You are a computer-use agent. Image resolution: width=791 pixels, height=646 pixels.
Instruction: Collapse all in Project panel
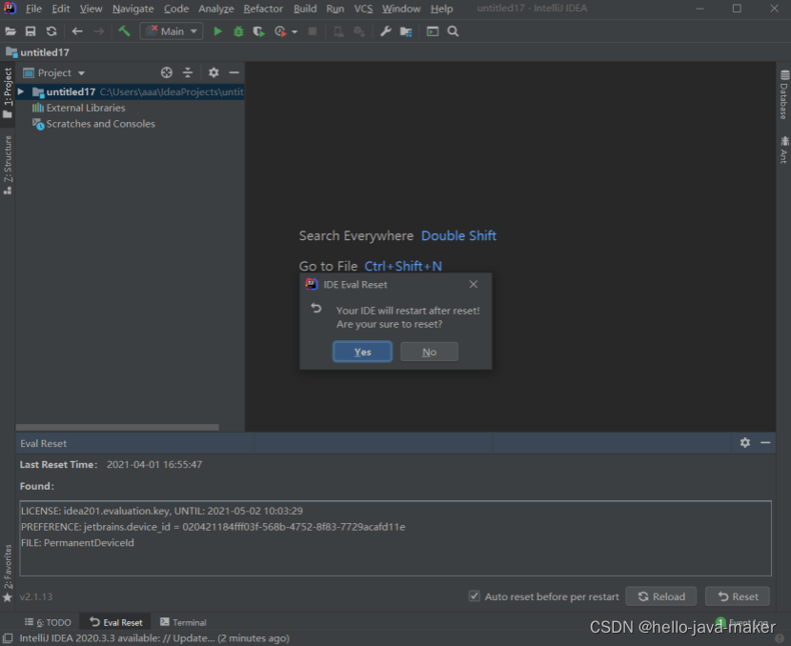click(188, 72)
